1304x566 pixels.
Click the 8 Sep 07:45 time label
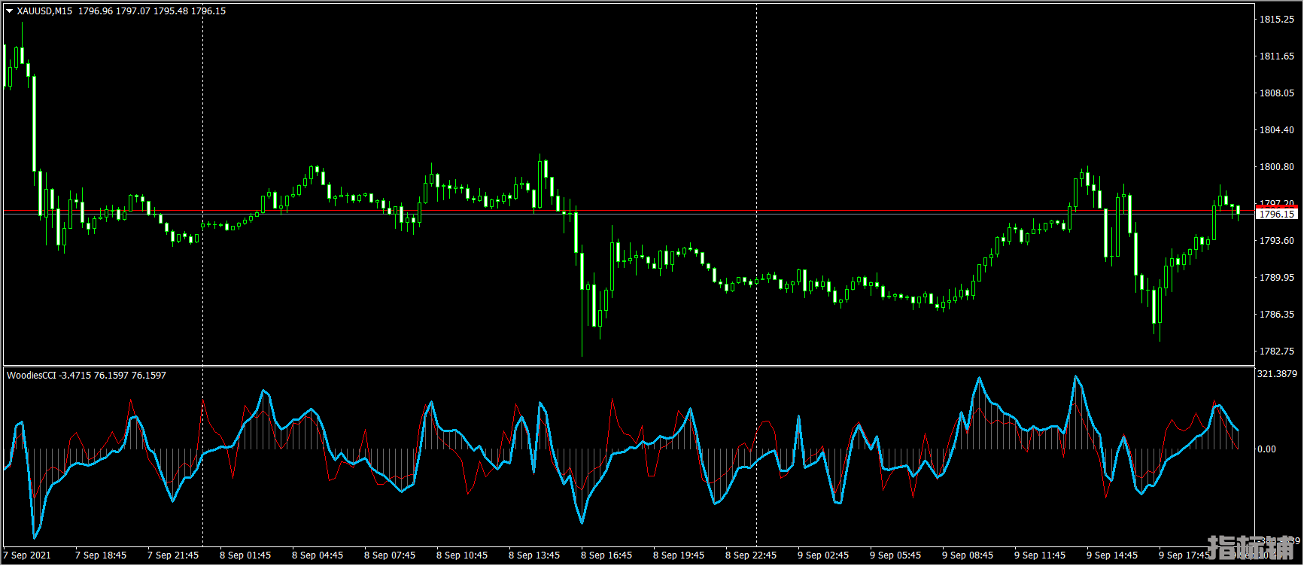coord(390,555)
